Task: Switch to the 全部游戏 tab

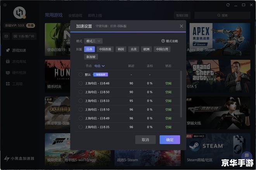Action: pos(75,15)
